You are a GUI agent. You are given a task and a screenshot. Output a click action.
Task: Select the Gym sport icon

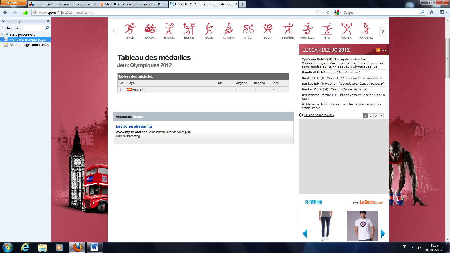point(327,31)
